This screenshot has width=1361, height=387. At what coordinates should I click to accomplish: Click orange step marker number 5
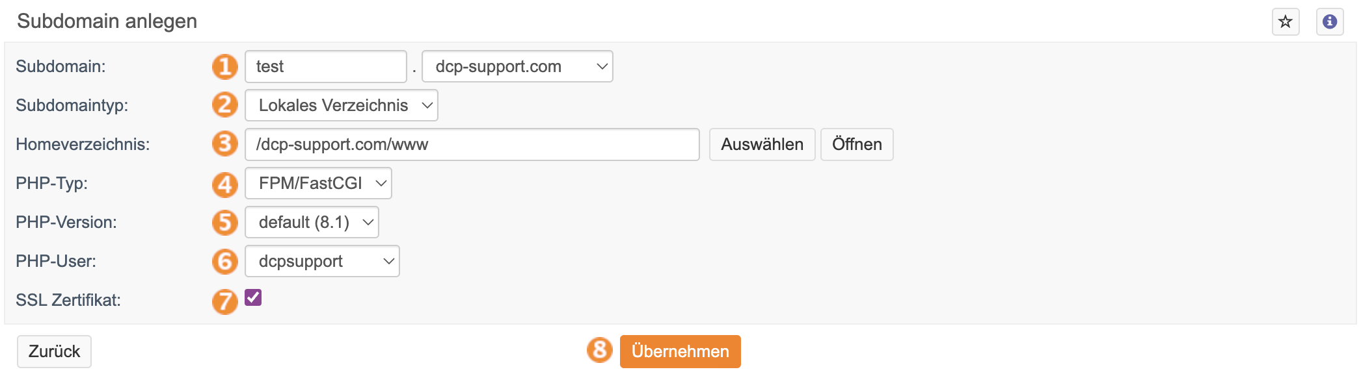click(x=225, y=223)
